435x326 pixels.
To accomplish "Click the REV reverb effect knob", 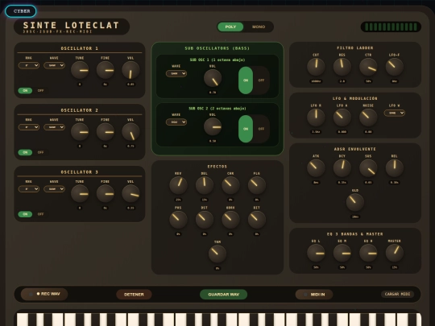I will click(178, 185).
